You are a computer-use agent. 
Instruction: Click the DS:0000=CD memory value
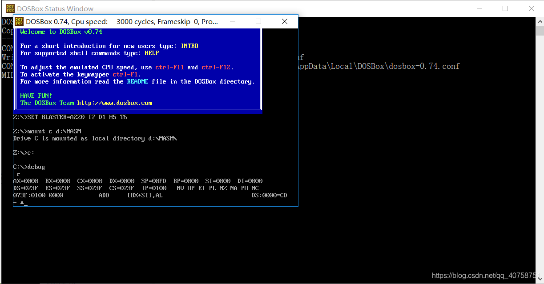point(269,195)
